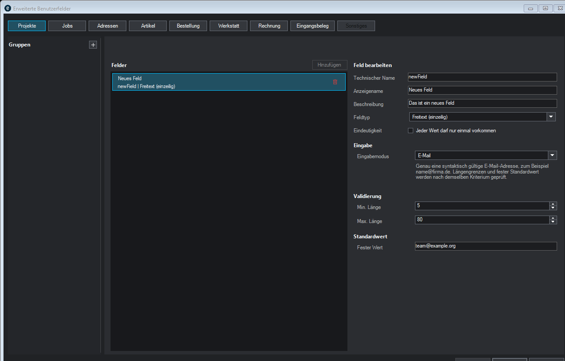The height and width of the screenshot is (361, 565).
Task: Expand the Eingabemodus dropdown showing E-Mail
Action: point(552,156)
